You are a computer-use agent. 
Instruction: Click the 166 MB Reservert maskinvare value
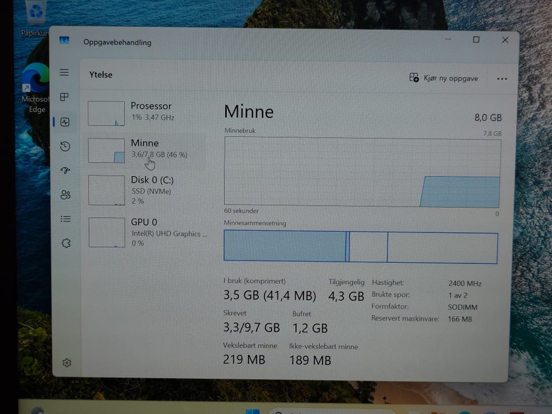(460, 319)
